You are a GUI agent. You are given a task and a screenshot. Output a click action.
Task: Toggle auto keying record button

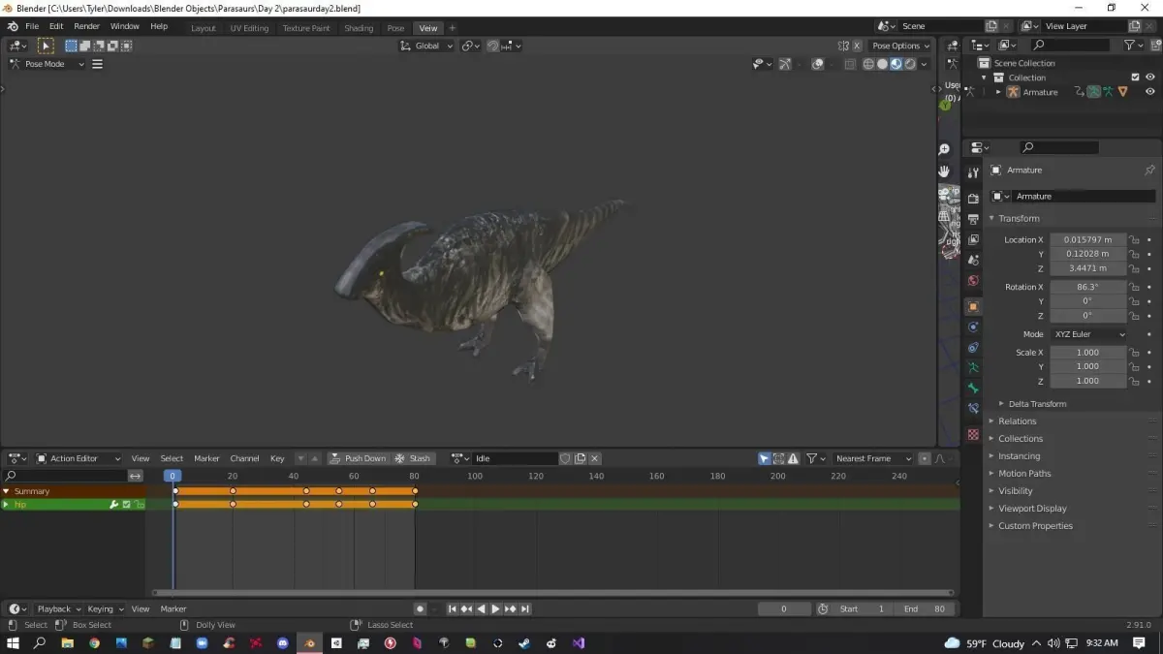(x=420, y=608)
